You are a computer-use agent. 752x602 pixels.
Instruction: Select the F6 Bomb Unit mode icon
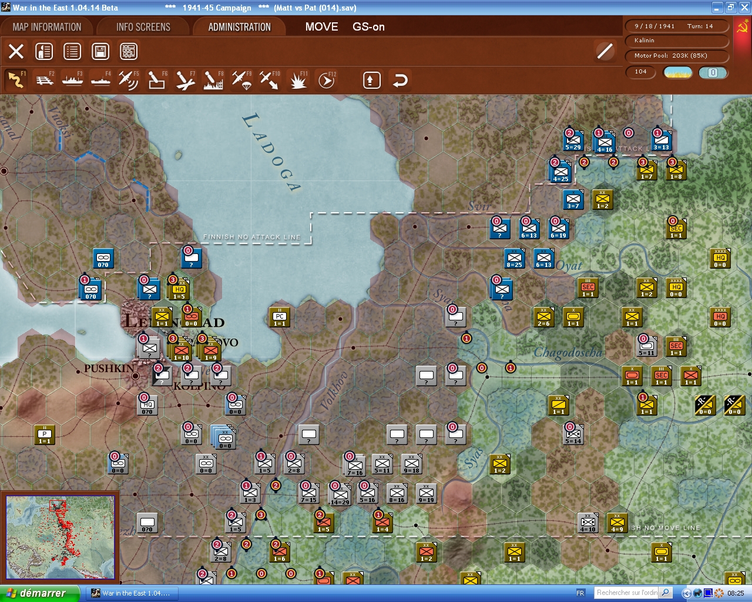point(157,80)
